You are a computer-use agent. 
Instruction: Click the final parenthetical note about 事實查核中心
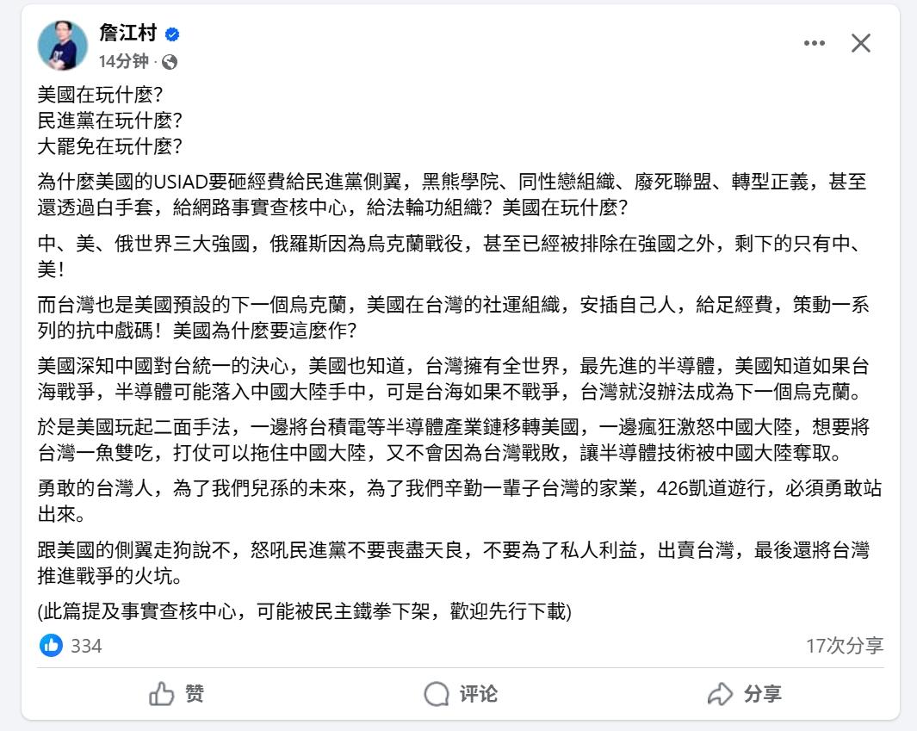pos(304,611)
